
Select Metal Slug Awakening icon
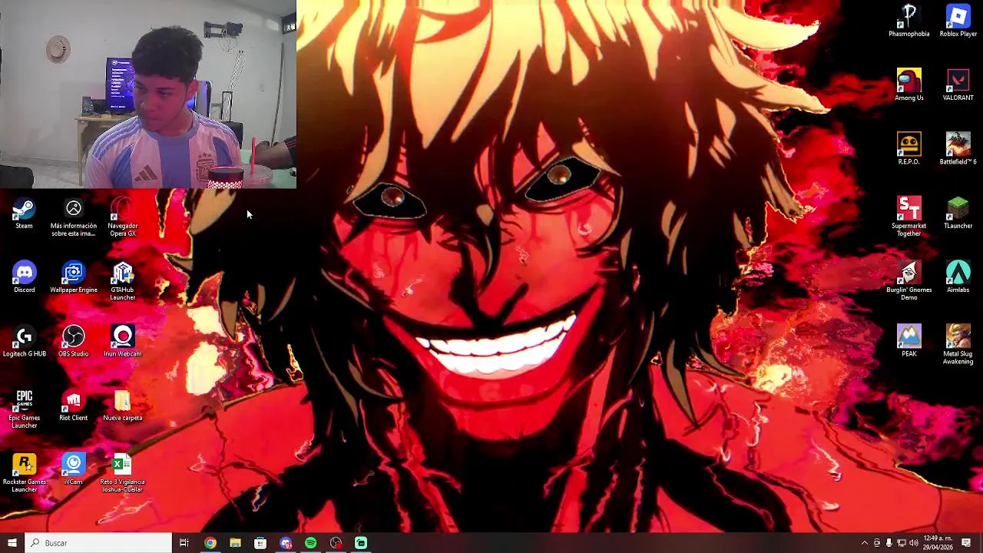click(x=958, y=344)
